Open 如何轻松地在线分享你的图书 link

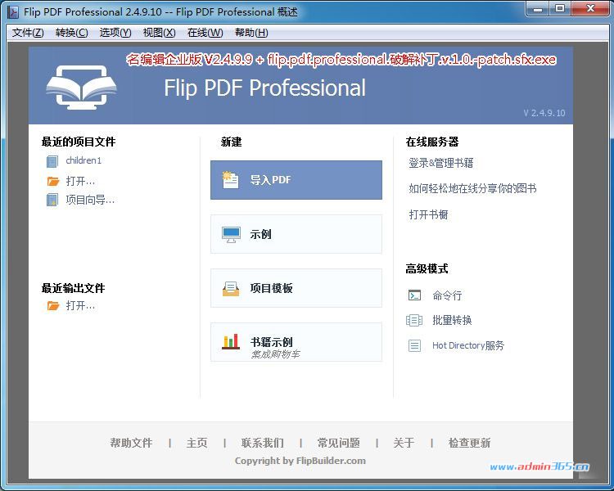tap(472, 188)
